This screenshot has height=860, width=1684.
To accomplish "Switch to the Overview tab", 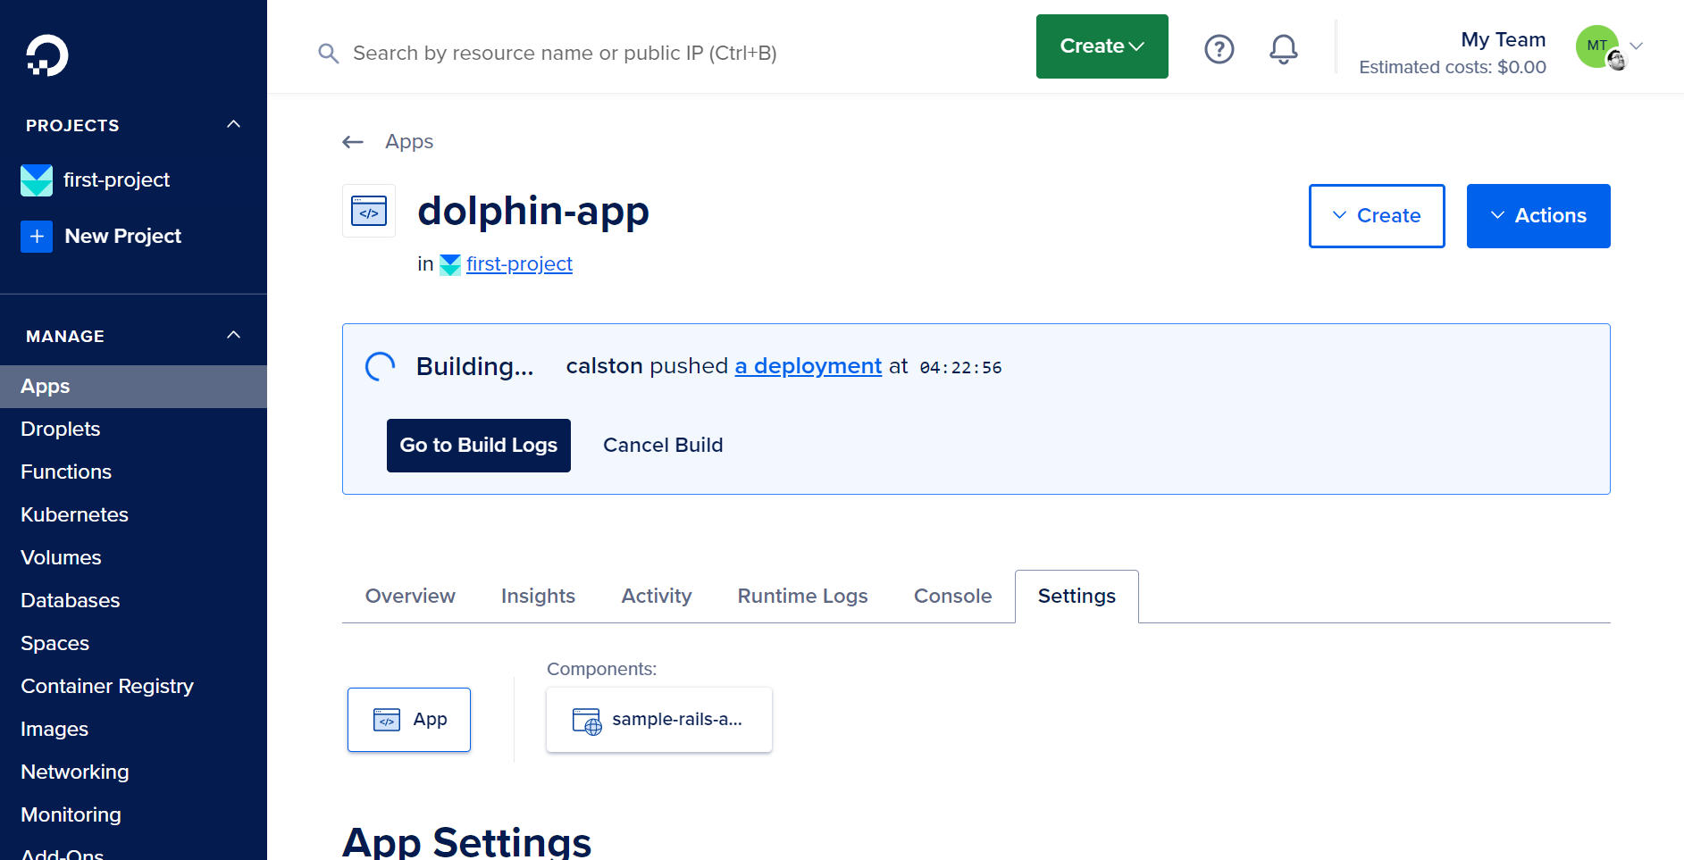I will coord(410,597).
